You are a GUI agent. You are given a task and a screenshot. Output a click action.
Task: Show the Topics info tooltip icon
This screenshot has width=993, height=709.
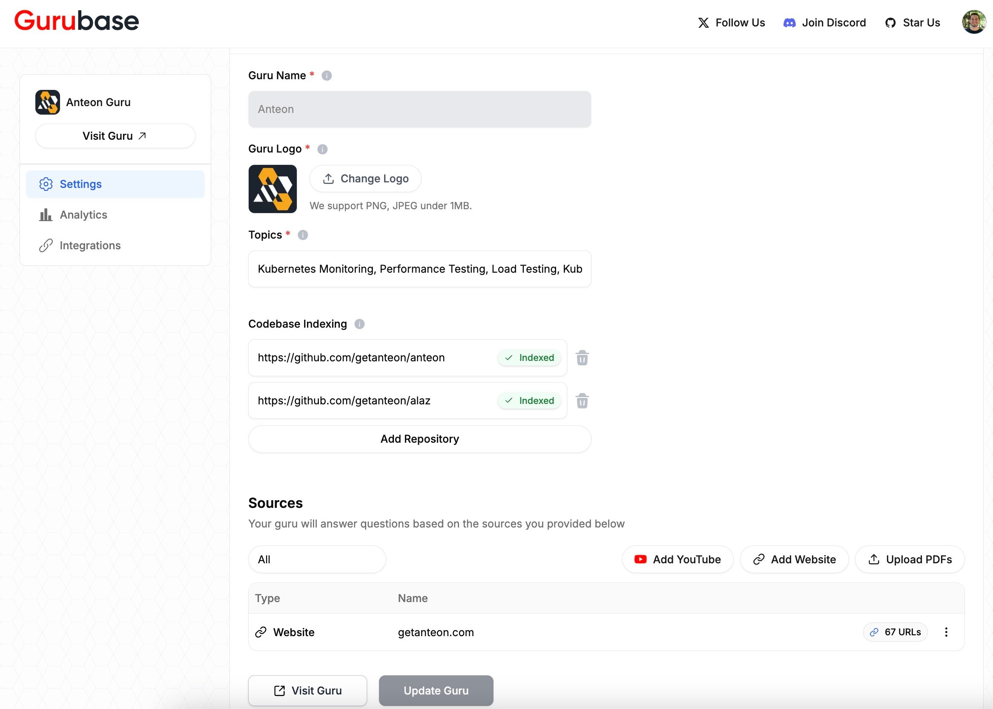(302, 235)
